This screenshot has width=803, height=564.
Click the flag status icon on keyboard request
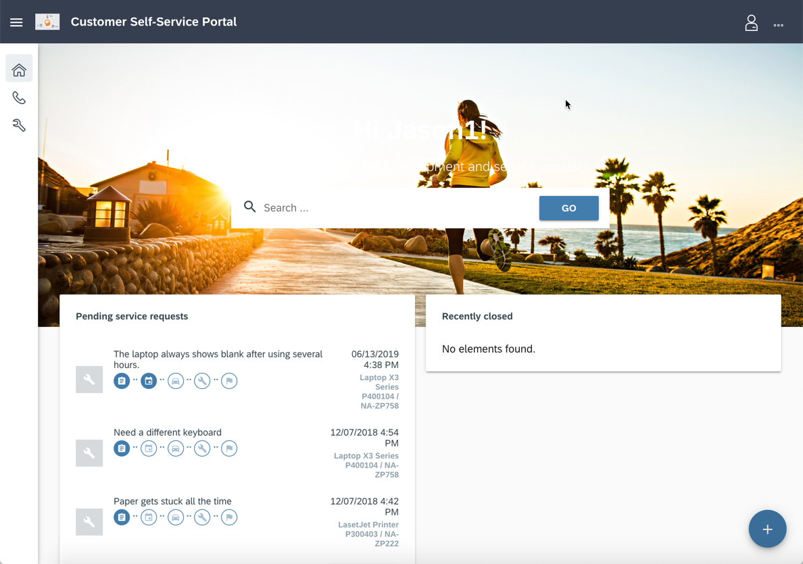click(229, 448)
